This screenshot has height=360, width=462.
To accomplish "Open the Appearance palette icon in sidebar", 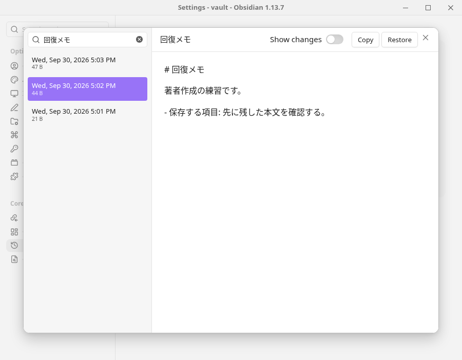I will click(14, 80).
